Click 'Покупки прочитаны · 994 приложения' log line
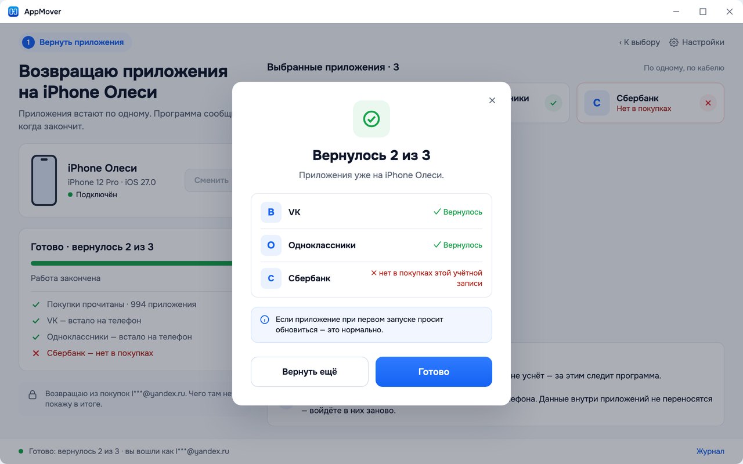The width and height of the screenshot is (743, 464). point(122,304)
